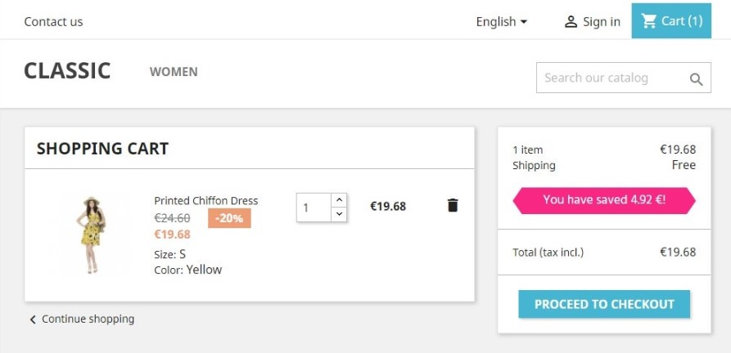Viewport: 731px width, 353px height.
Task: Click the yellow dress product thumbnail
Action: 88,234
